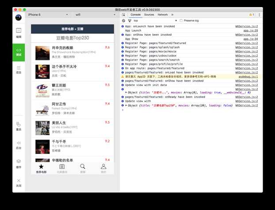
Task: Open the 项目 (project) sidebar panel
Action: click(x=19, y=70)
